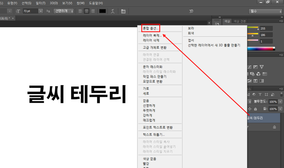Choose 보라 color label in menu
This screenshot has height=168, width=284.
point(191,28)
